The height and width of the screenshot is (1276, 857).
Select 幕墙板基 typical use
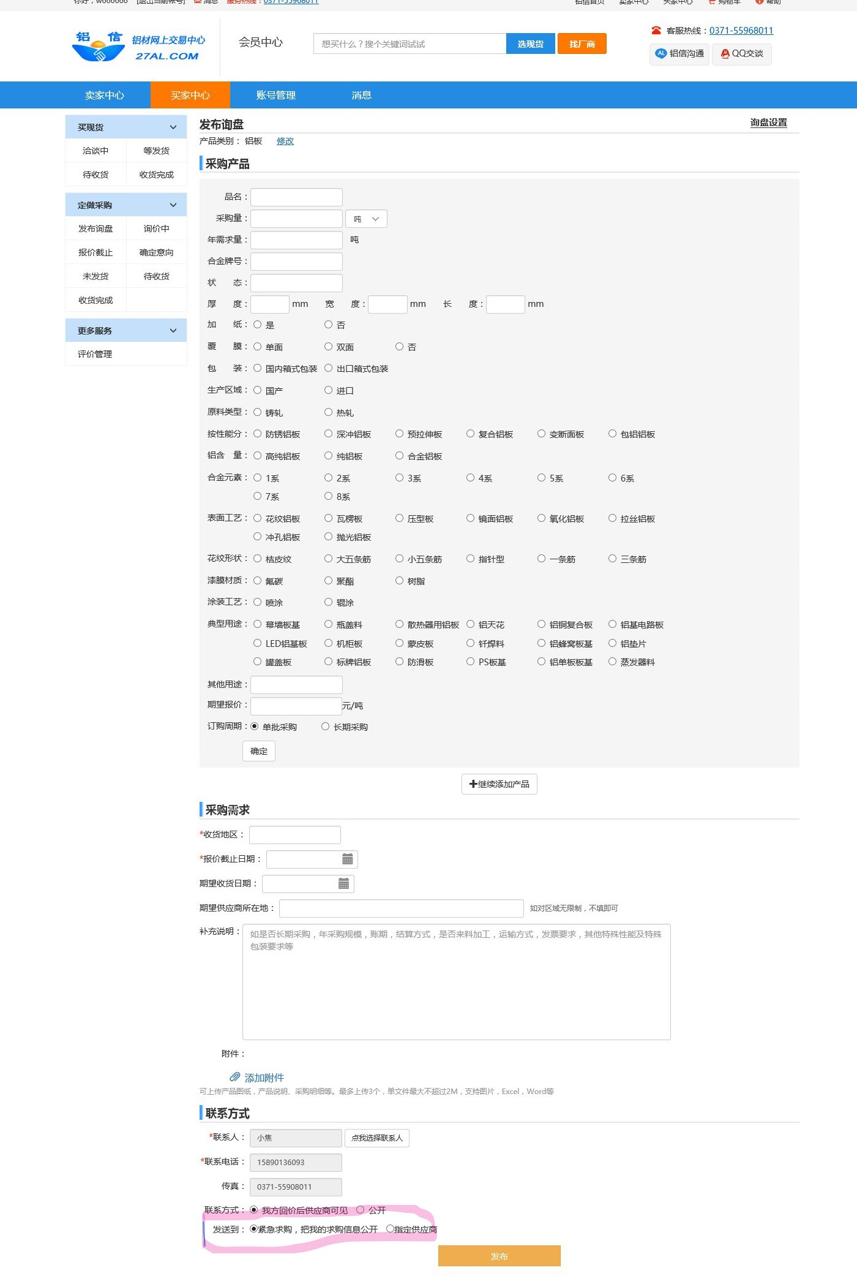258,624
